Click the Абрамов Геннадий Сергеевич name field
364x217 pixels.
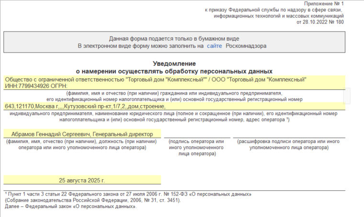79,134
